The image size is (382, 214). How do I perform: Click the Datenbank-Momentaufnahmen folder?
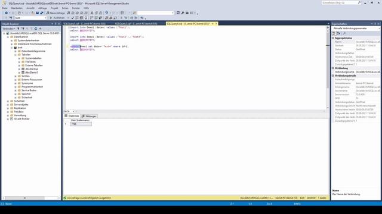[x=35, y=44]
